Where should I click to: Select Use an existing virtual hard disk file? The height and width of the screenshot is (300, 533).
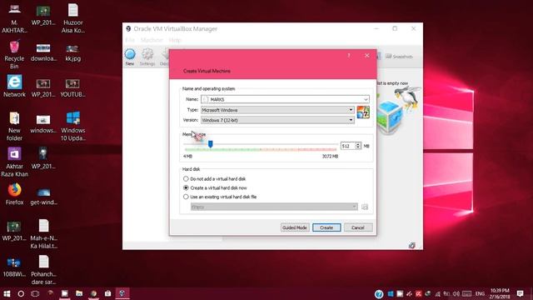pyautogui.click(x=220, y=197)
